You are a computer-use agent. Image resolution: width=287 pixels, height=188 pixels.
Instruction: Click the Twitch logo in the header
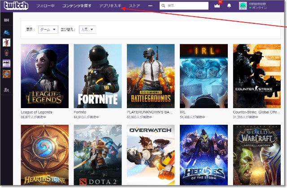[x=16, y=6]
